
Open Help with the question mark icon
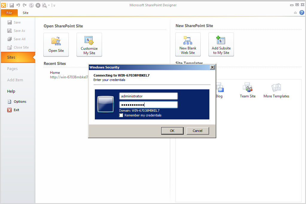tap(302, 13)
